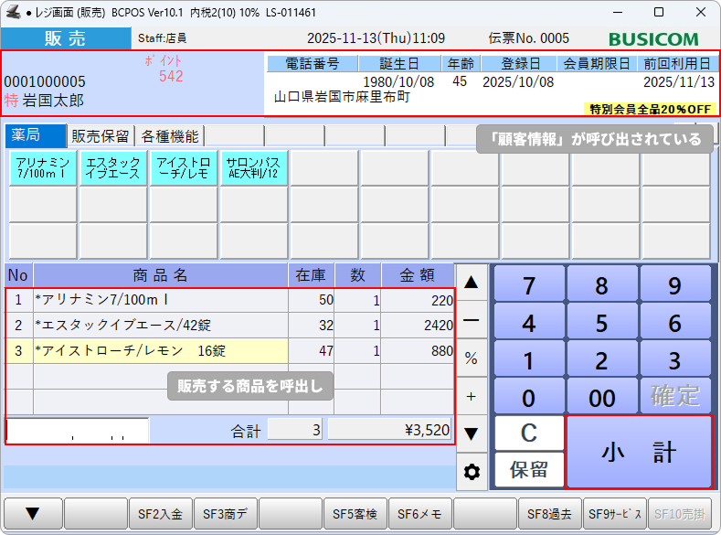Switch to the 販売保留 tab
The width and height of the screenshot is (721, 535).
coord(101,136)
